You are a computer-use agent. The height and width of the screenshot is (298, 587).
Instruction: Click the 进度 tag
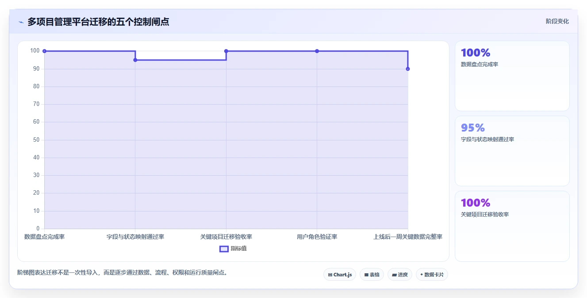coord(400,275)
